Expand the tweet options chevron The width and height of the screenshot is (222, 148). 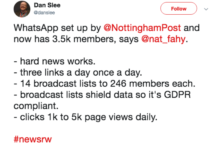[206, 9]
